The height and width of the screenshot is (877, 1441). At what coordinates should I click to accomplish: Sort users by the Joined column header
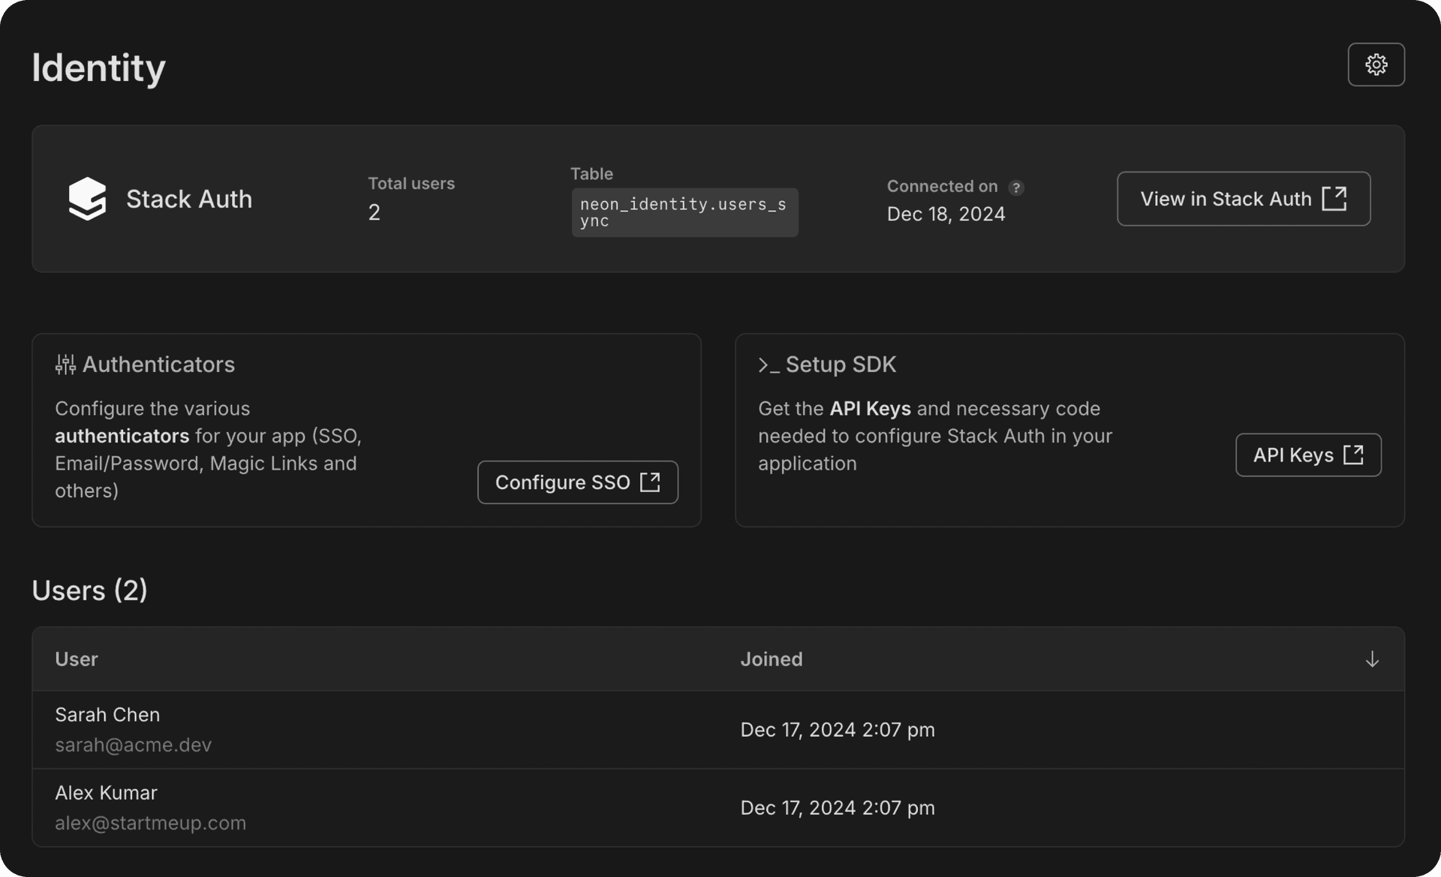[772, 659]
